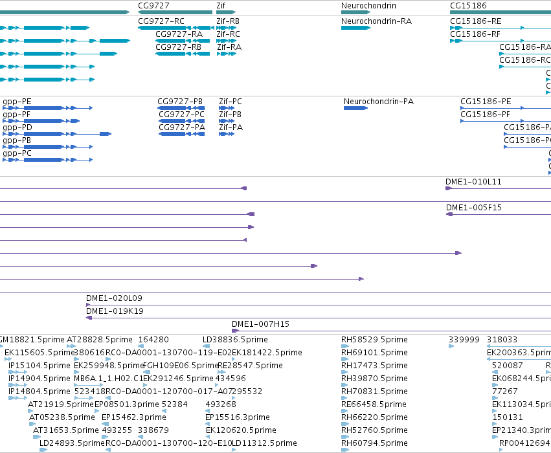Open the Neurochondrin gene feature
Screen dimensions: 551x453
tap(355, 12)
